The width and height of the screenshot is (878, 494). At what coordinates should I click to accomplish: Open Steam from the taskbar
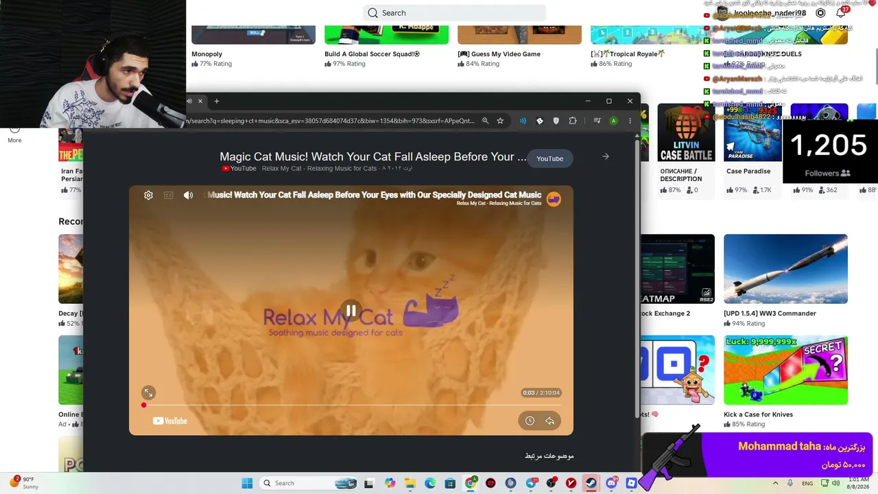click(591, 483)
